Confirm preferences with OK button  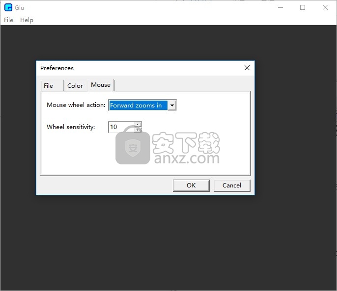pos(191,185)
